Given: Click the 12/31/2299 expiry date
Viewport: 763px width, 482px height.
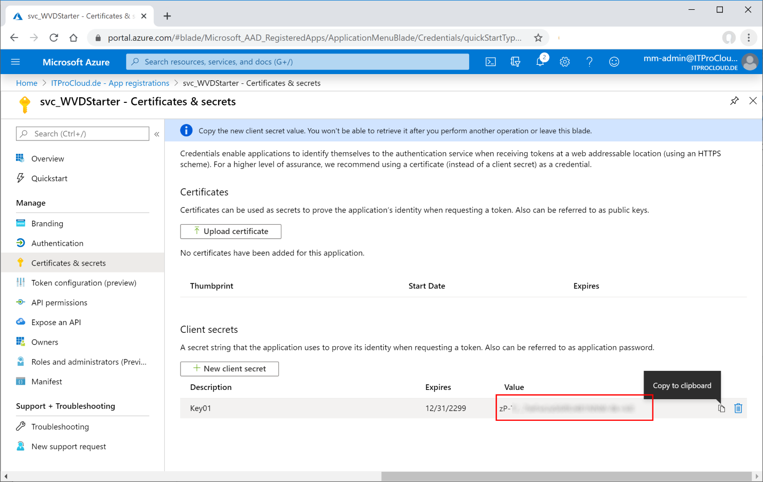Looking at the screenshot, I should [x=446, y=408].
